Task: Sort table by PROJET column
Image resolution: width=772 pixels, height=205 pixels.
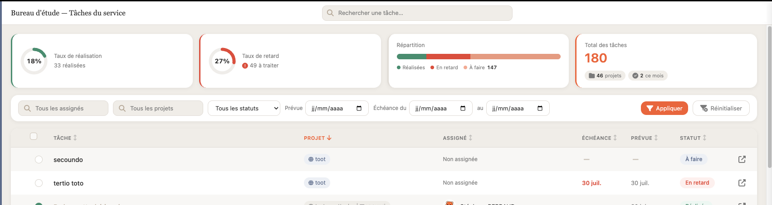Action: 318,138
